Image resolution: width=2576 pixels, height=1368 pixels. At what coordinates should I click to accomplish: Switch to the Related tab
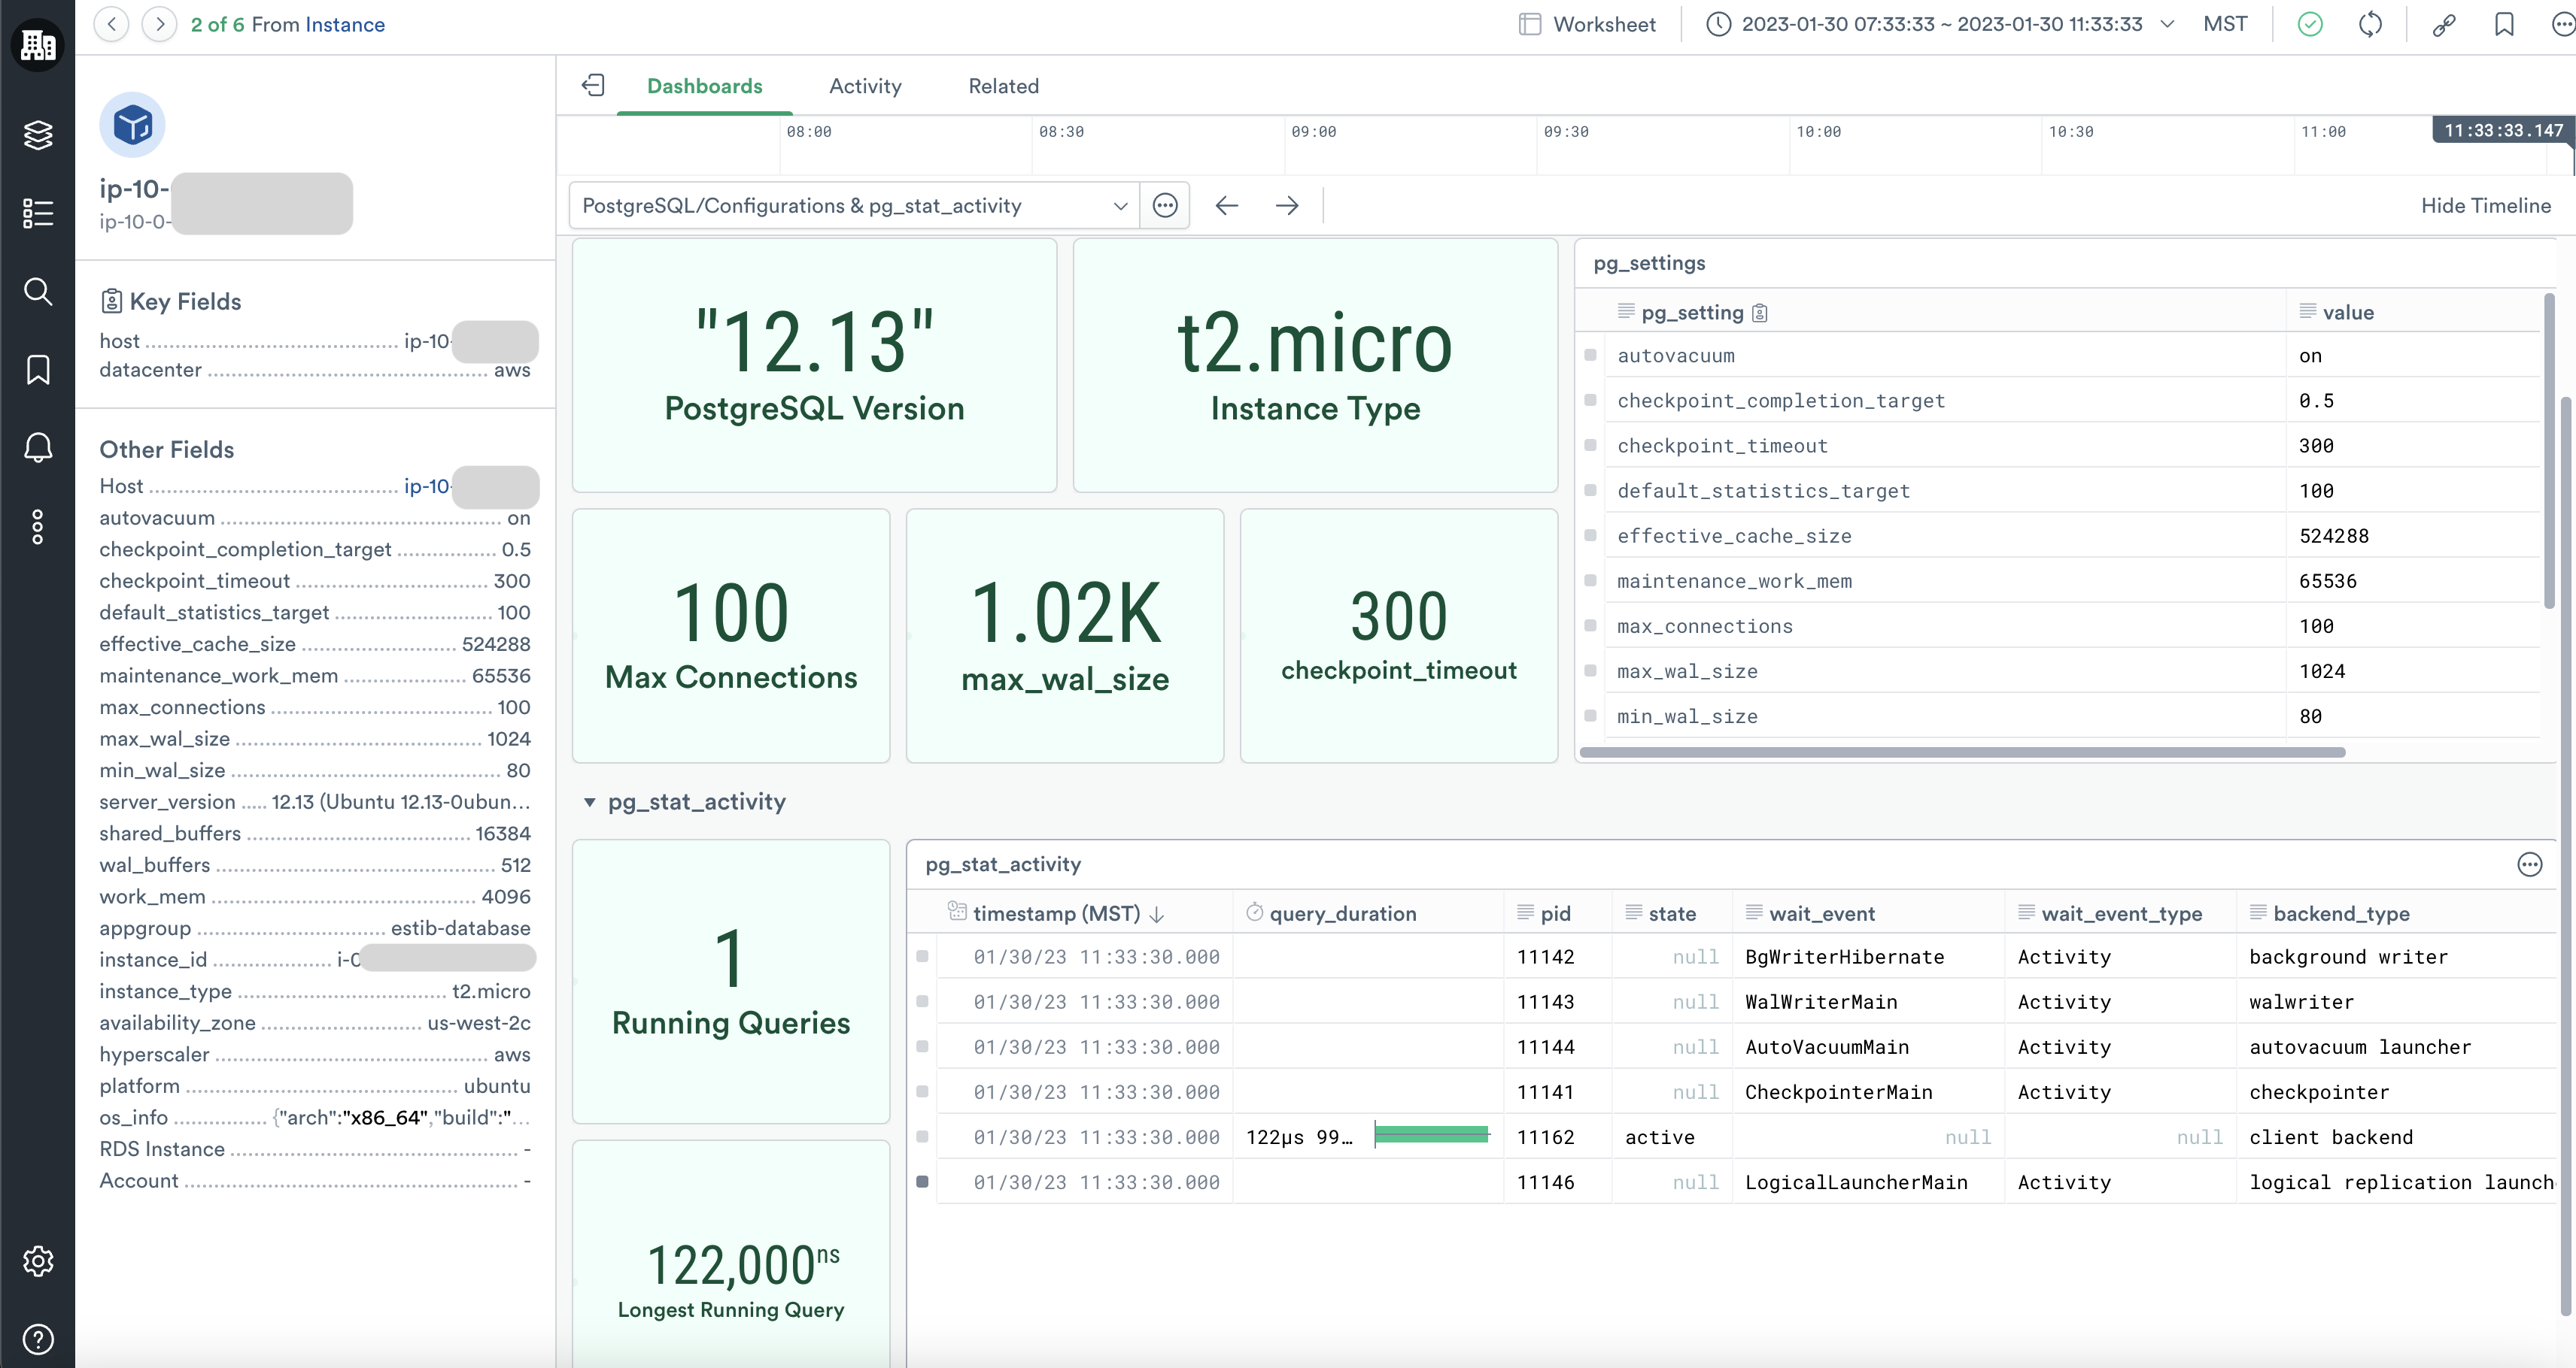tap(1003, 86)
